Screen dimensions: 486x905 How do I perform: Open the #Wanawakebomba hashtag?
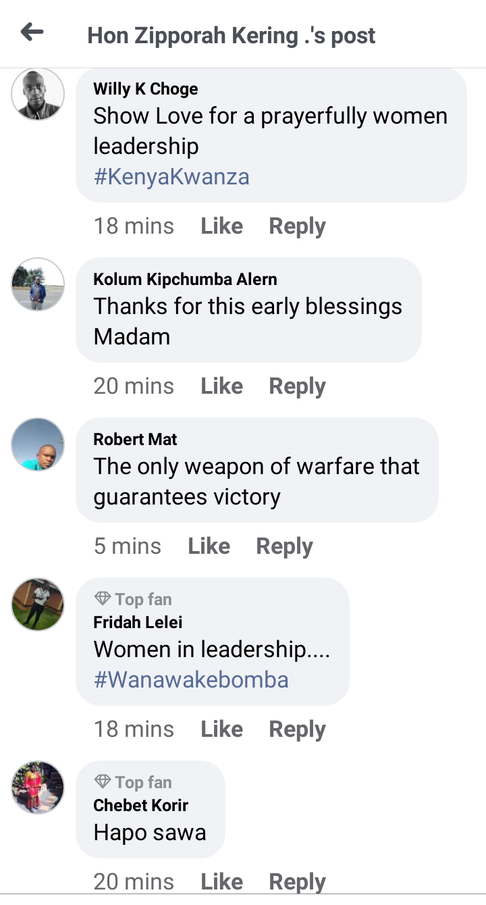(x=191, y=679)
